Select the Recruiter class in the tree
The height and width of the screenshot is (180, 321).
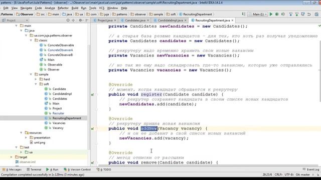[x=58, y=113]
